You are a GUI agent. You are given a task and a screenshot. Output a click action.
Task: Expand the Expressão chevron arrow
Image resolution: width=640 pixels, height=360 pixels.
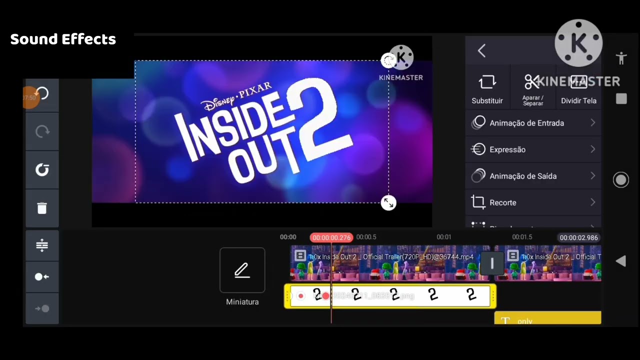click(x=593, y=149)
